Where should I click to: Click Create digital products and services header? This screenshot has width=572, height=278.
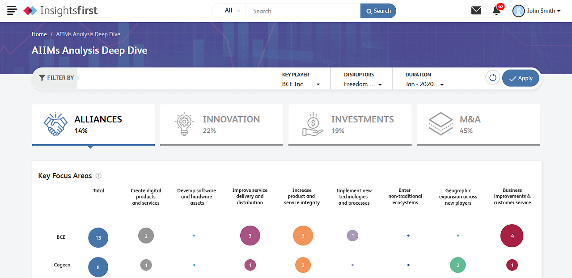tap(146, 197)
